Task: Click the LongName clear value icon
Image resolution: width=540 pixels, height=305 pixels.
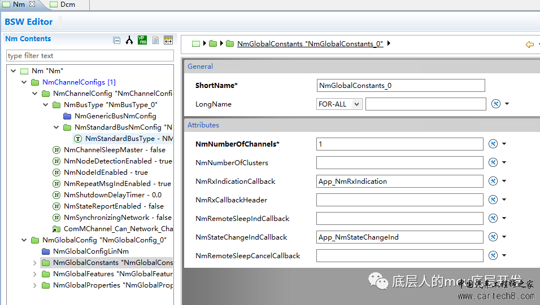Action: point(495,104)
